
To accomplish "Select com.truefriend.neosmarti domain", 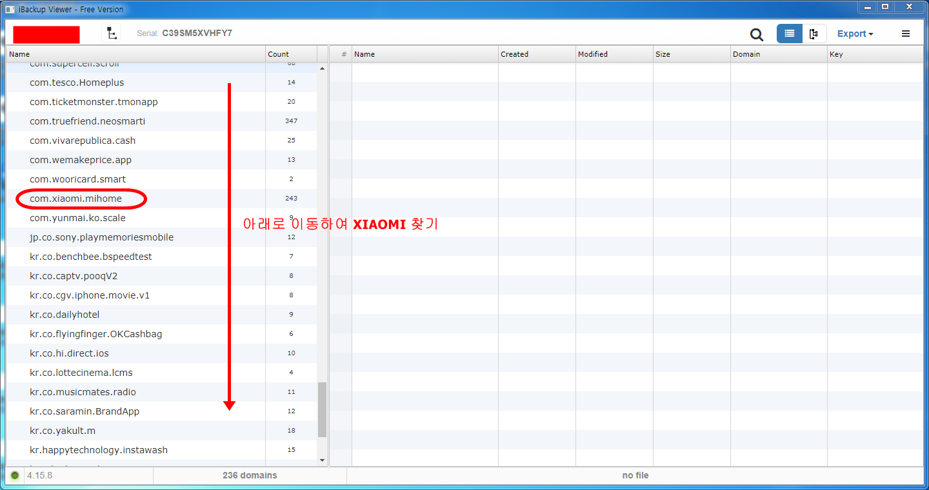I will point(161,121).
